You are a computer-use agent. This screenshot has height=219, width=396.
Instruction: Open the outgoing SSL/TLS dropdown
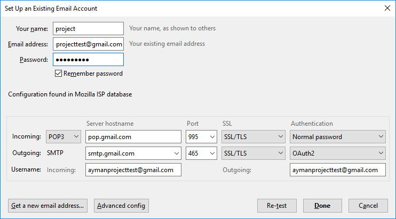pos(254,153)
